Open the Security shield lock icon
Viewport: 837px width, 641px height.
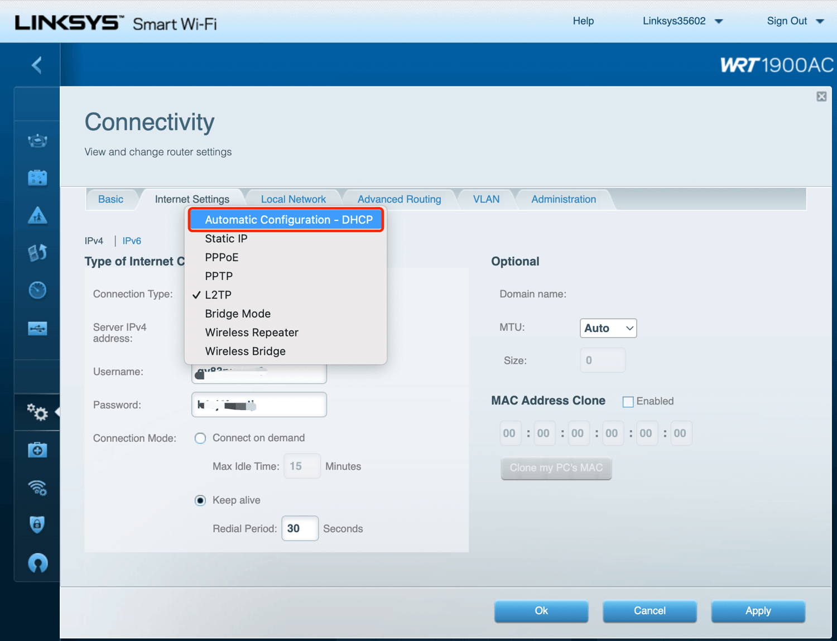click(37, 525)
